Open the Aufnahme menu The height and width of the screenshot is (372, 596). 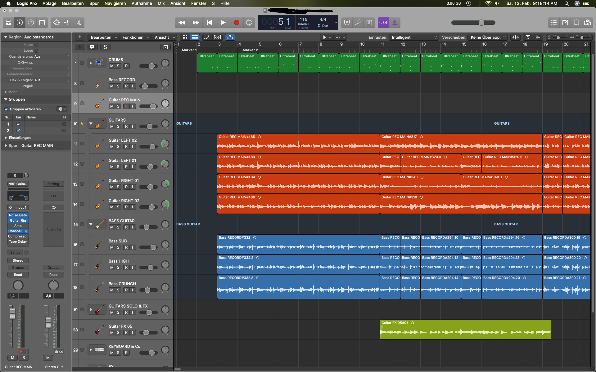[x=142, y=3]
